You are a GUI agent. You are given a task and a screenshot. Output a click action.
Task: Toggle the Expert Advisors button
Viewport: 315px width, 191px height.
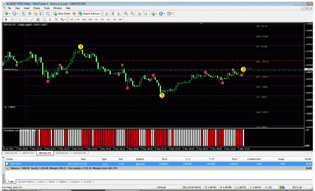tap(89, 14)
